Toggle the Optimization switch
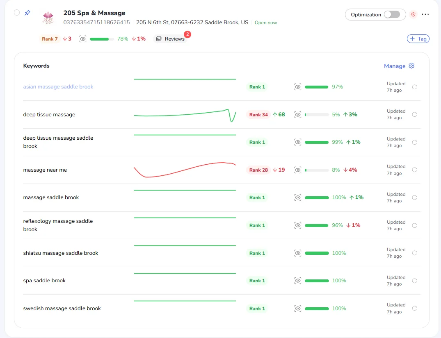Viewport: 441px width, 338px height. (x=392, y=14)
